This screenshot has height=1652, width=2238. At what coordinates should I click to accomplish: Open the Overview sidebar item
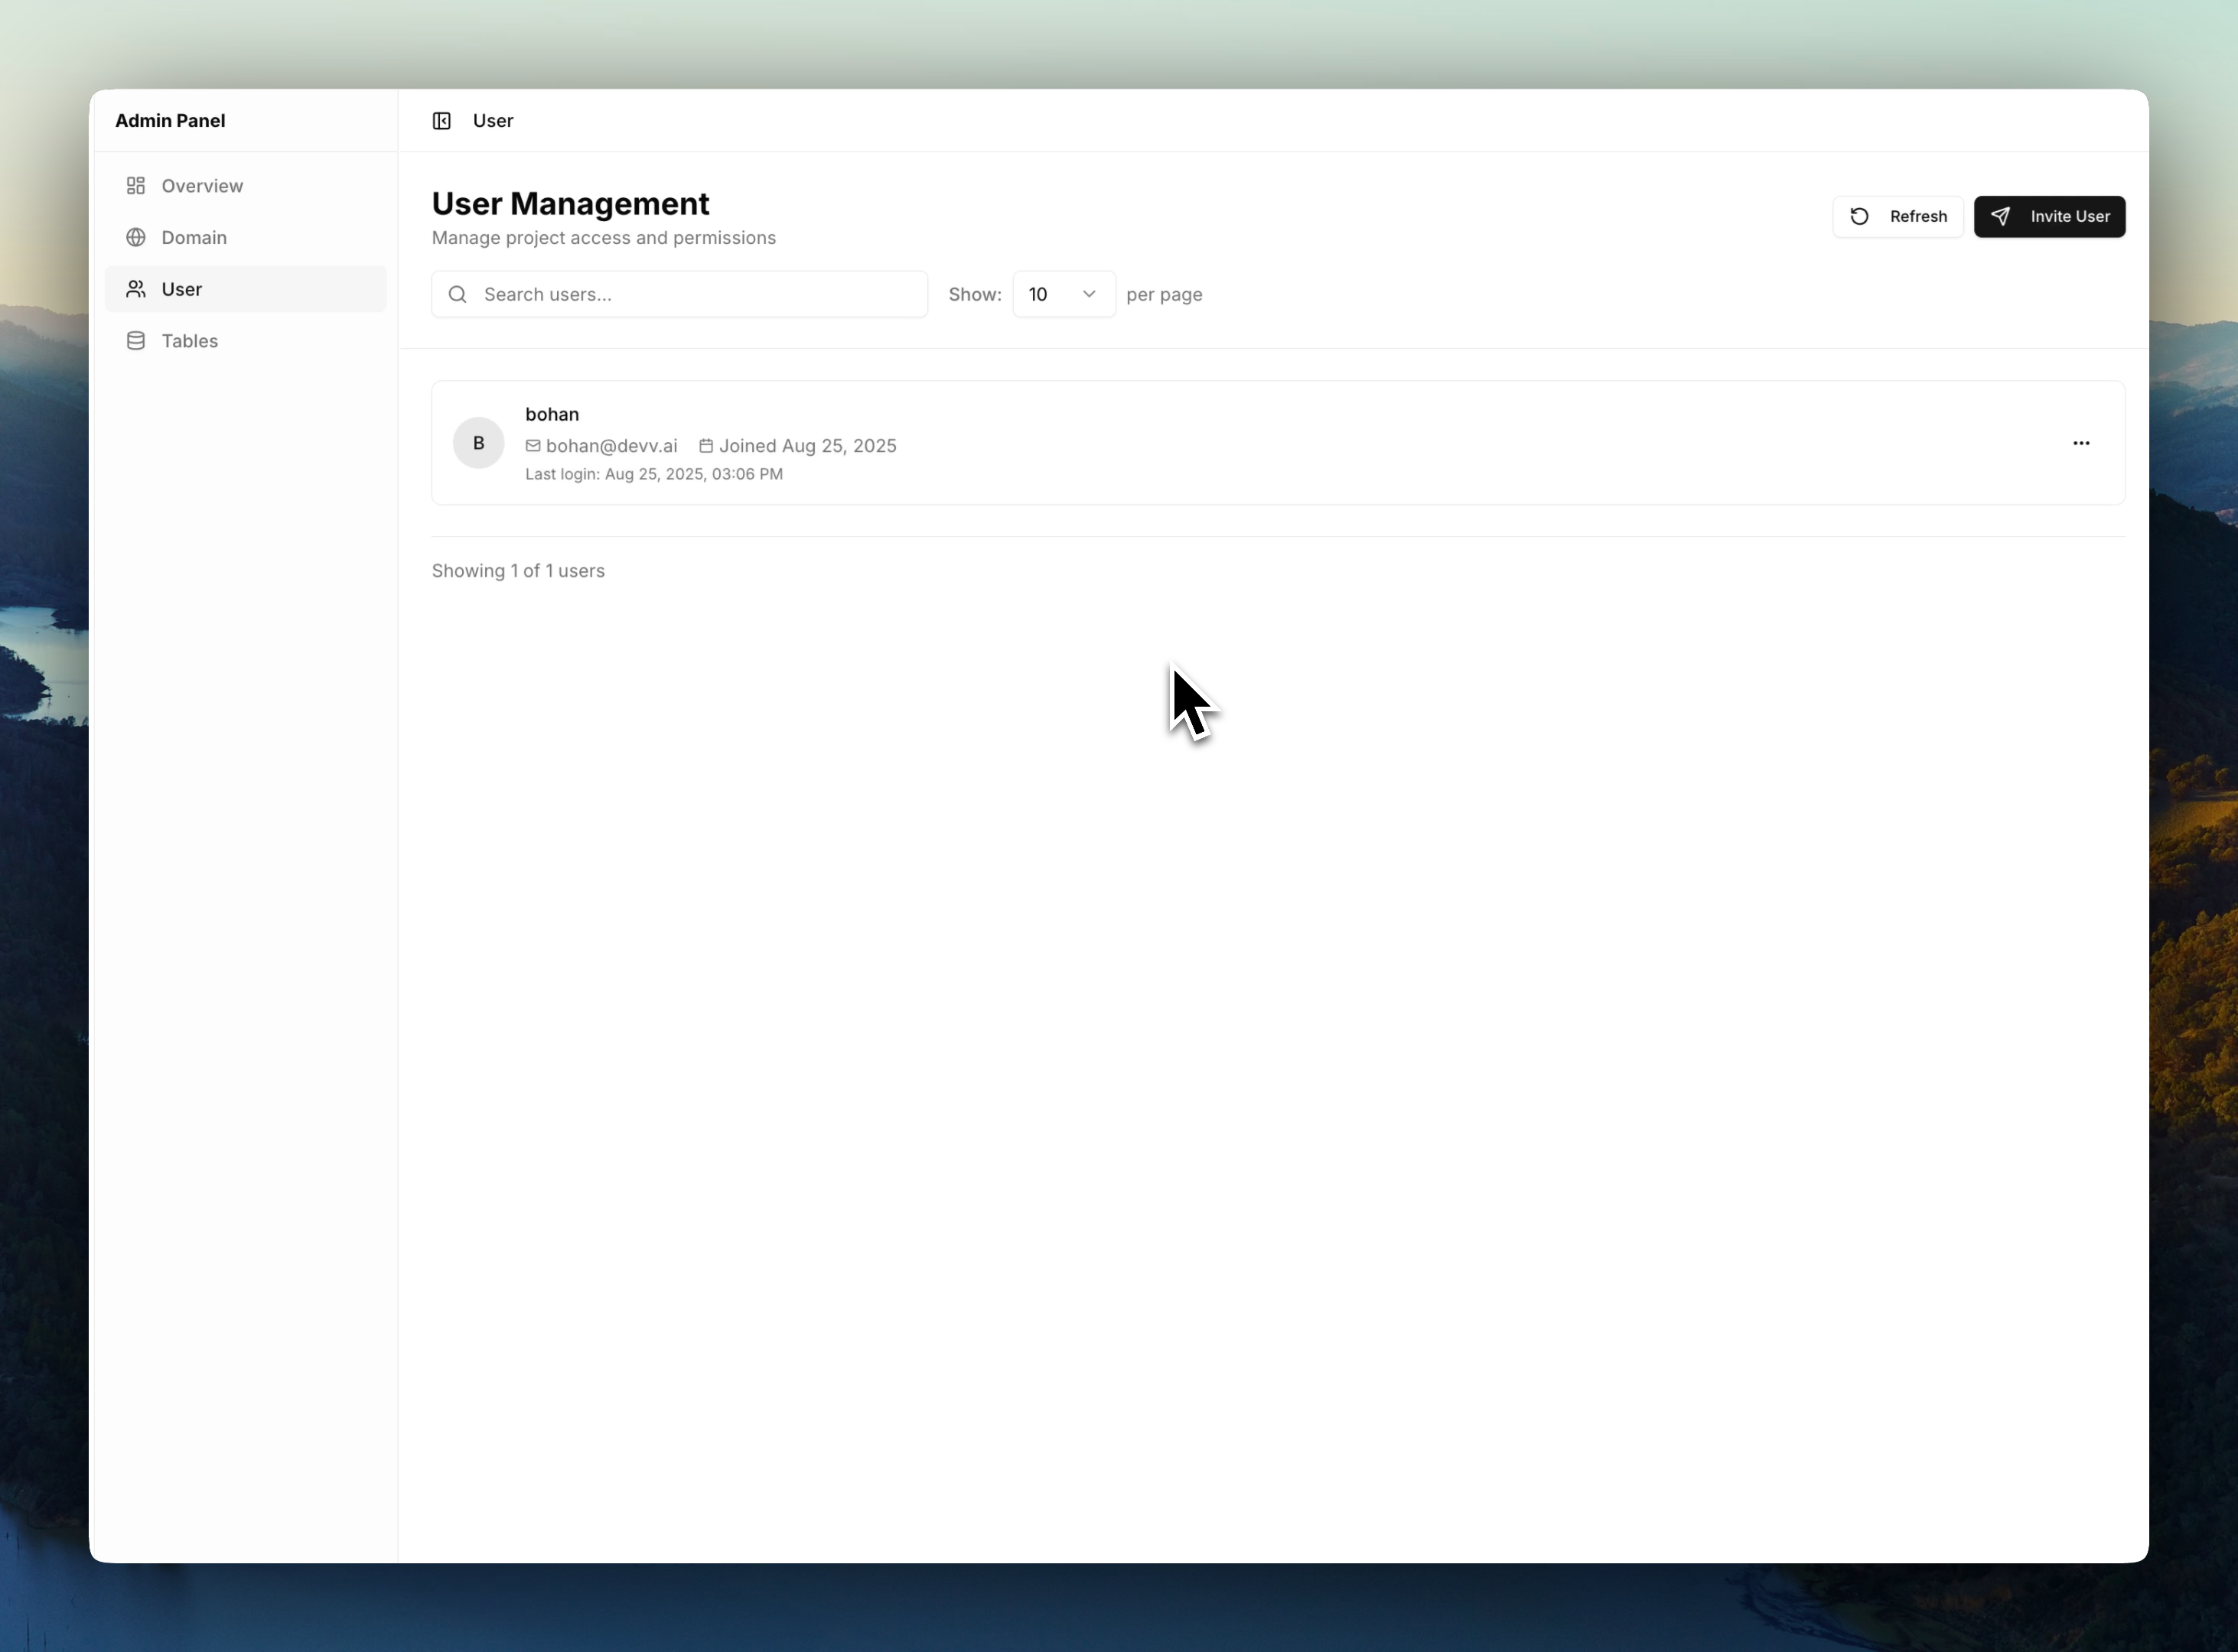(x=202, y=186)
